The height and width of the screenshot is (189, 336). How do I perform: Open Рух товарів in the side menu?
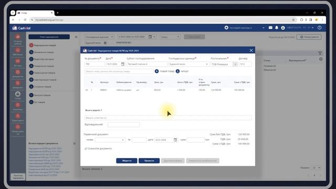tap(37, 102)
